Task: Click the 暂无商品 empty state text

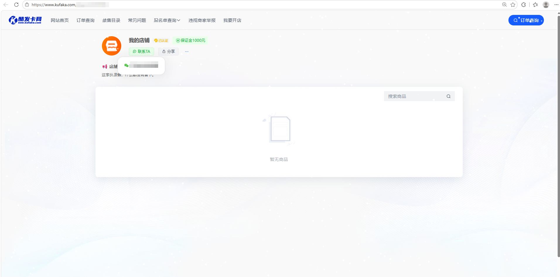Action: pos(279,160)
